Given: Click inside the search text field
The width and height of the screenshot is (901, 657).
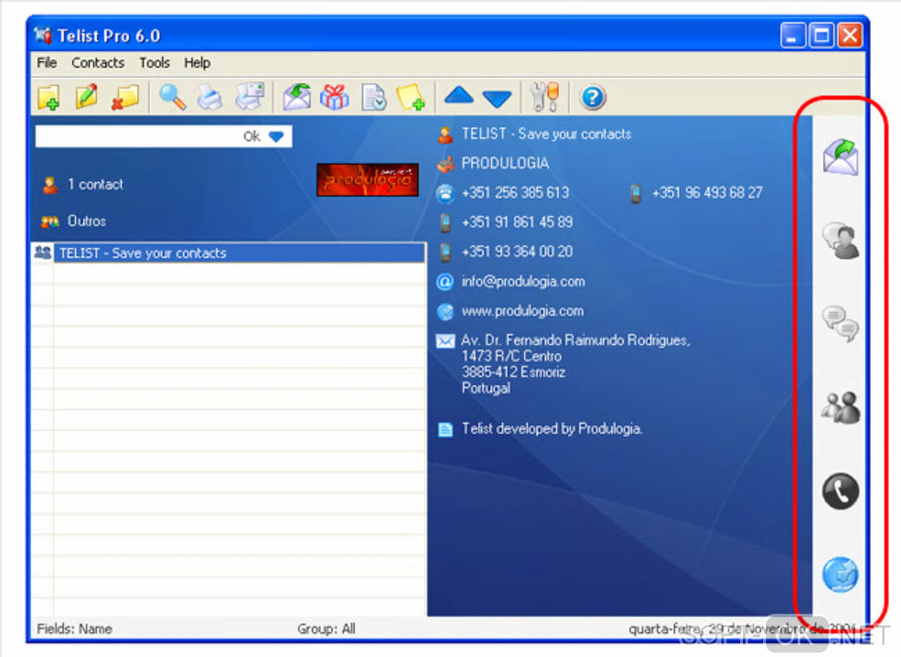Looking at the screenshot, I should (138, 136).
